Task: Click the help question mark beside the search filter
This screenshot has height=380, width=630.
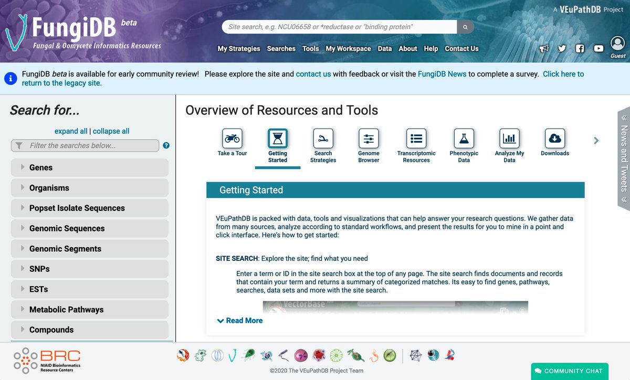Action: 166,145
